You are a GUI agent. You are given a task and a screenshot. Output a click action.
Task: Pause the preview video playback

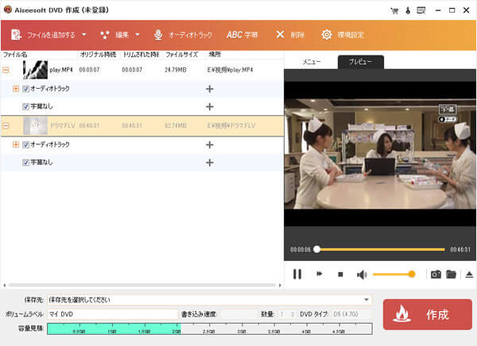[297, 275]
